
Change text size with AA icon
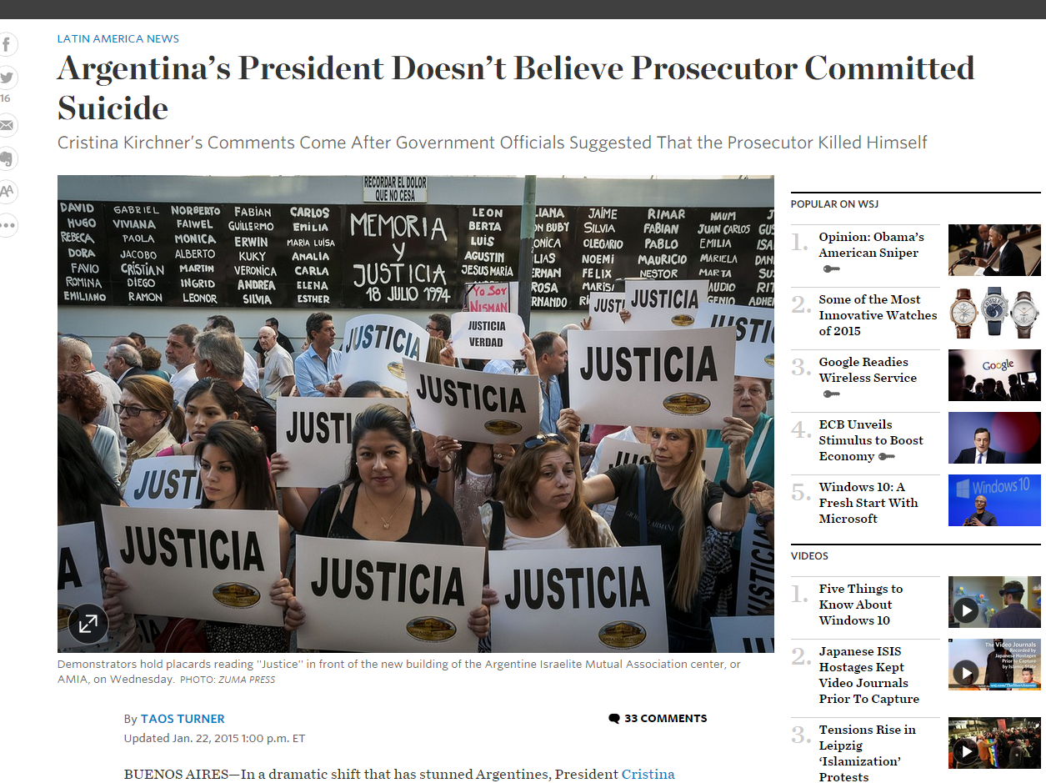point(6,191)
